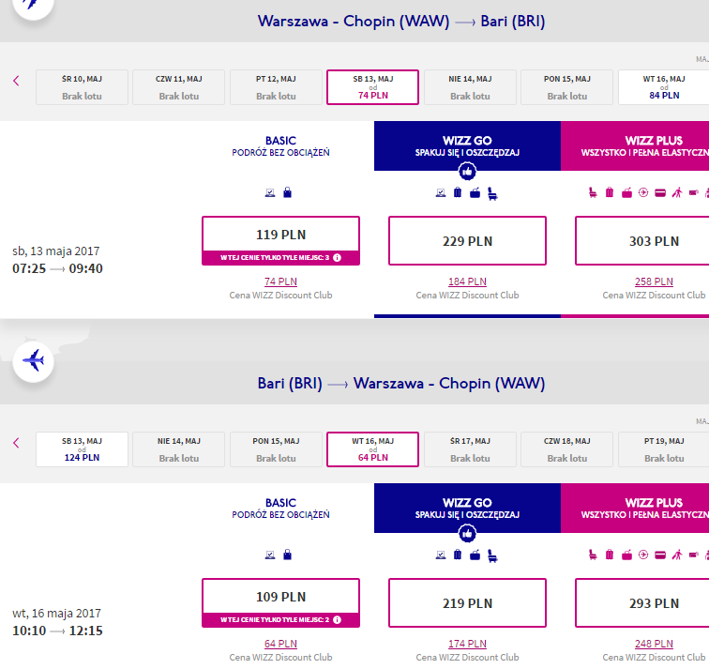Image resolution: width=709 pixels, height=669 pixels.
Task: Click 'Bari (BRI) → Warszawa - Chopin (WAW)' heading
Action: 401,384
